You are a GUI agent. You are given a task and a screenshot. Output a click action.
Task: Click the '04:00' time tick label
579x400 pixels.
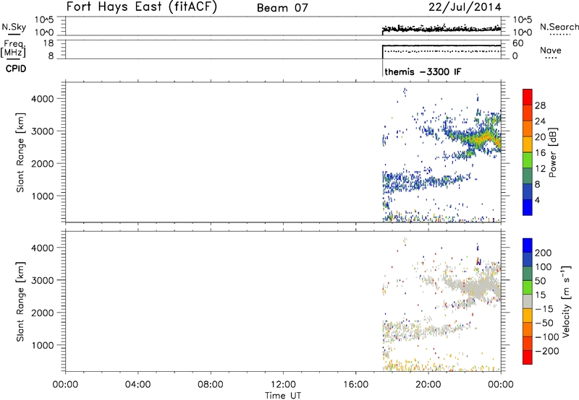[x=138, y=385]
